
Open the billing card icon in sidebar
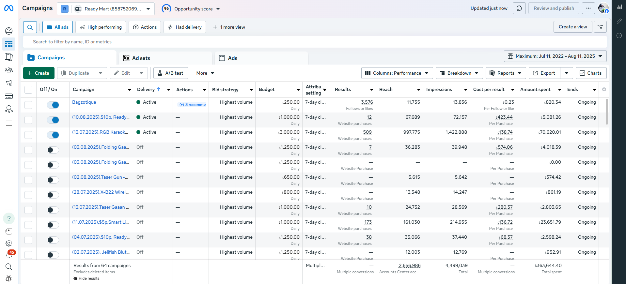pos(9,96)
